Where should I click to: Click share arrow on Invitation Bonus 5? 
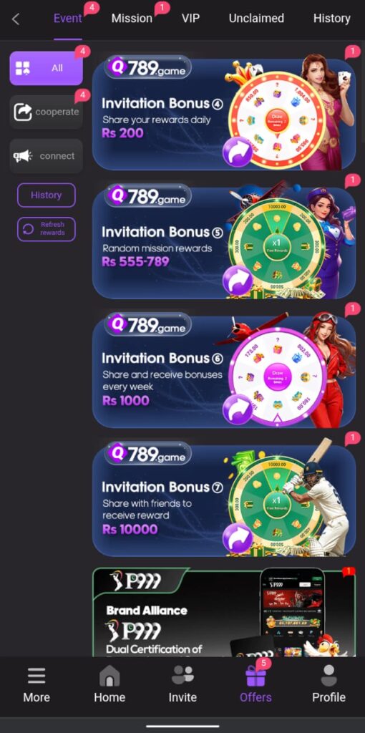tap(238, 281)
